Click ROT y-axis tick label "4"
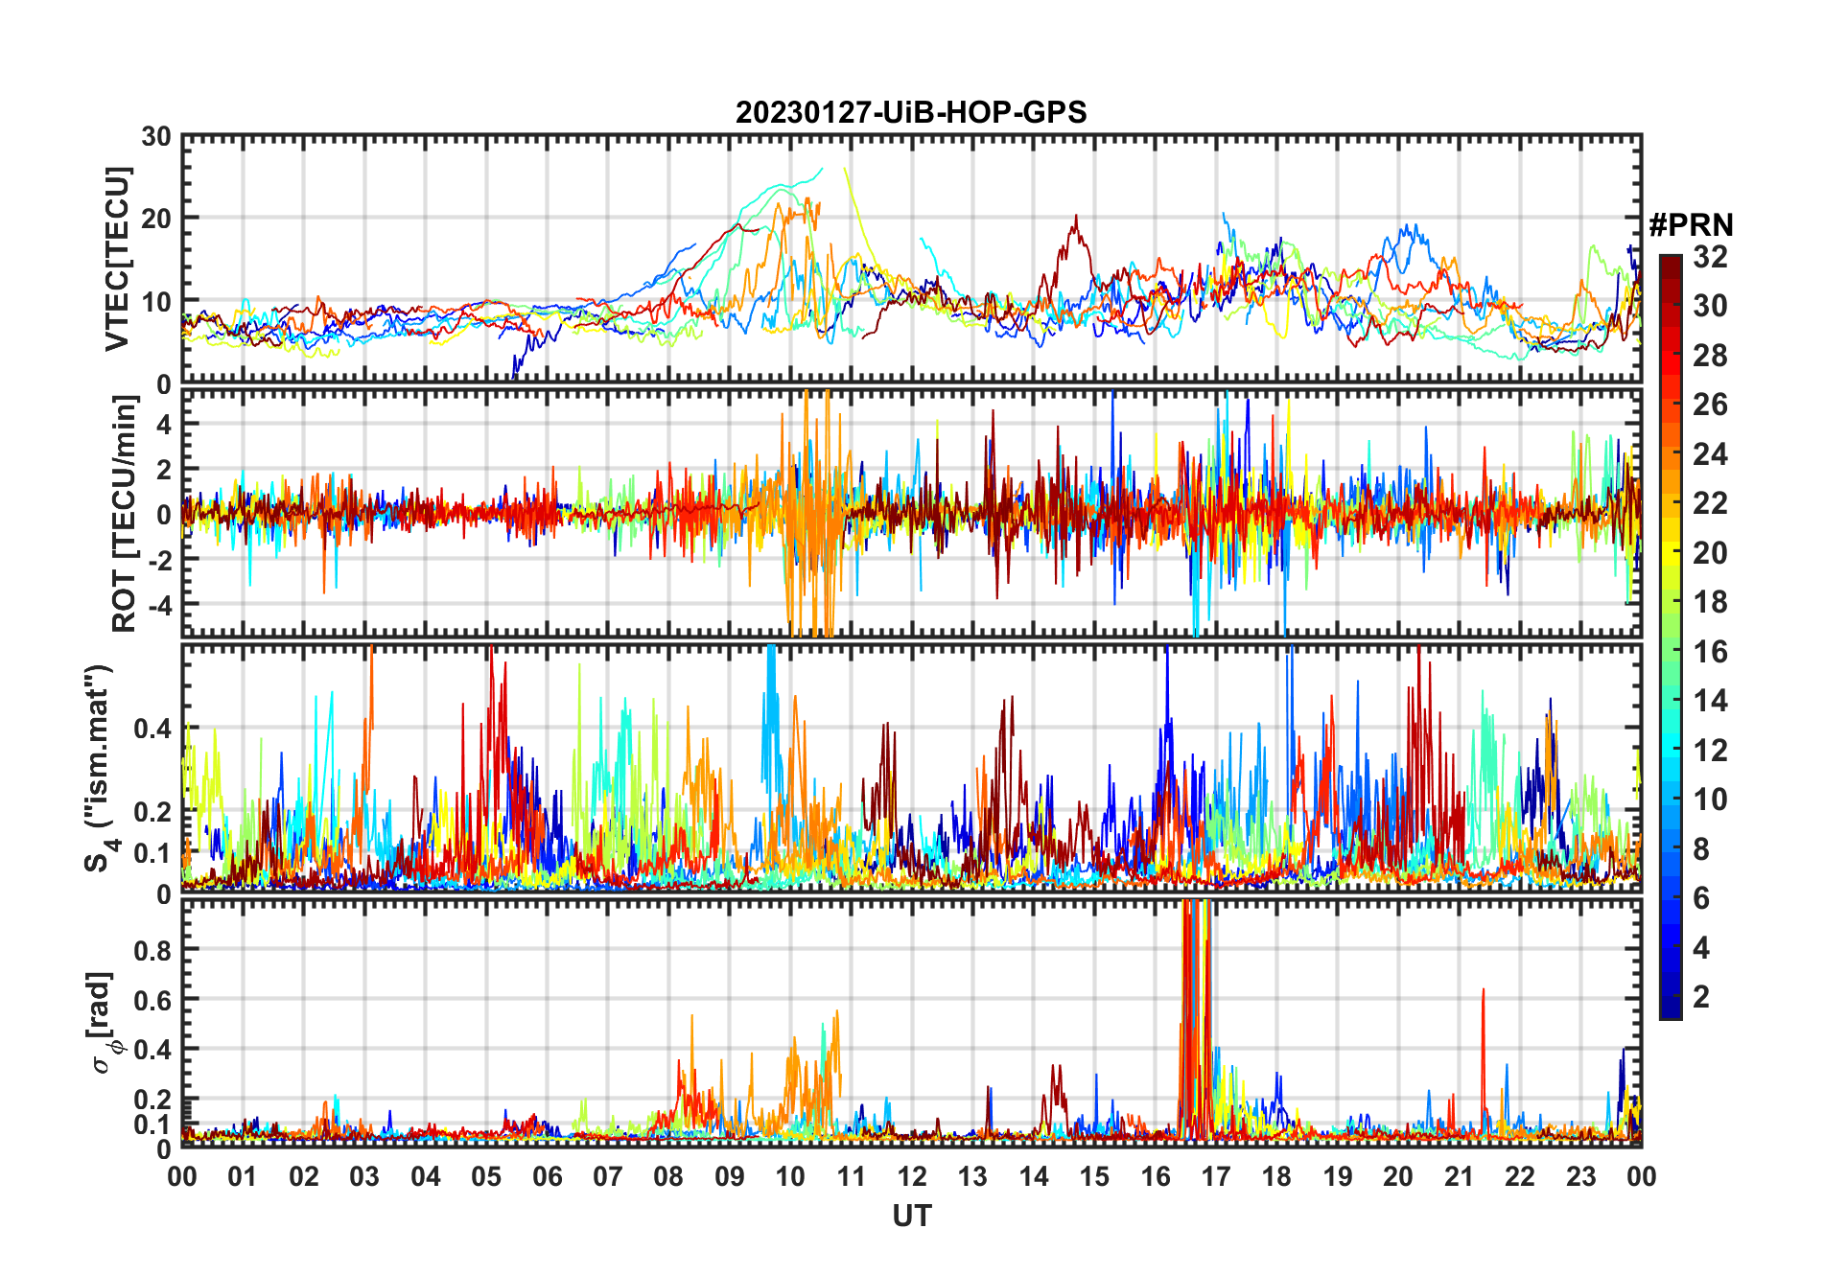 click(x=164, y=424)
